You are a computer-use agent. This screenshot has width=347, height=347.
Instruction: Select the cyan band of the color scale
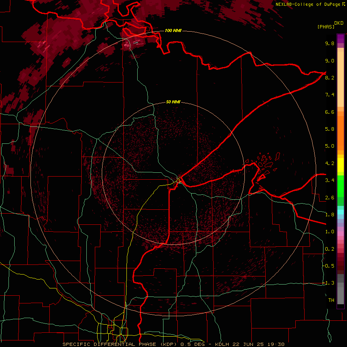click(x=340, y=212)
